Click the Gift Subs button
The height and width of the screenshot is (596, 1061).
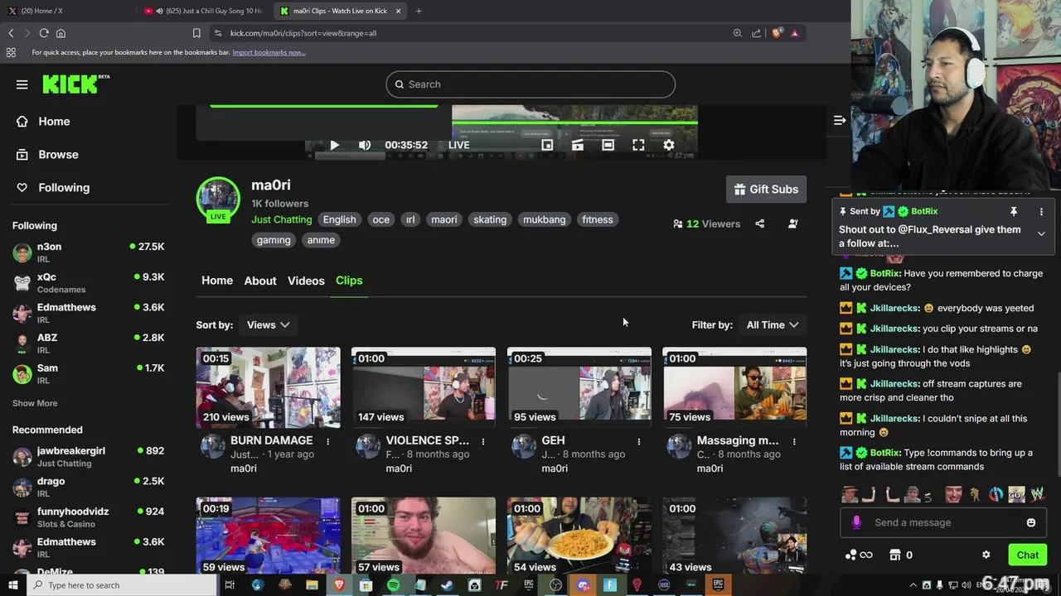click(766, 189)
